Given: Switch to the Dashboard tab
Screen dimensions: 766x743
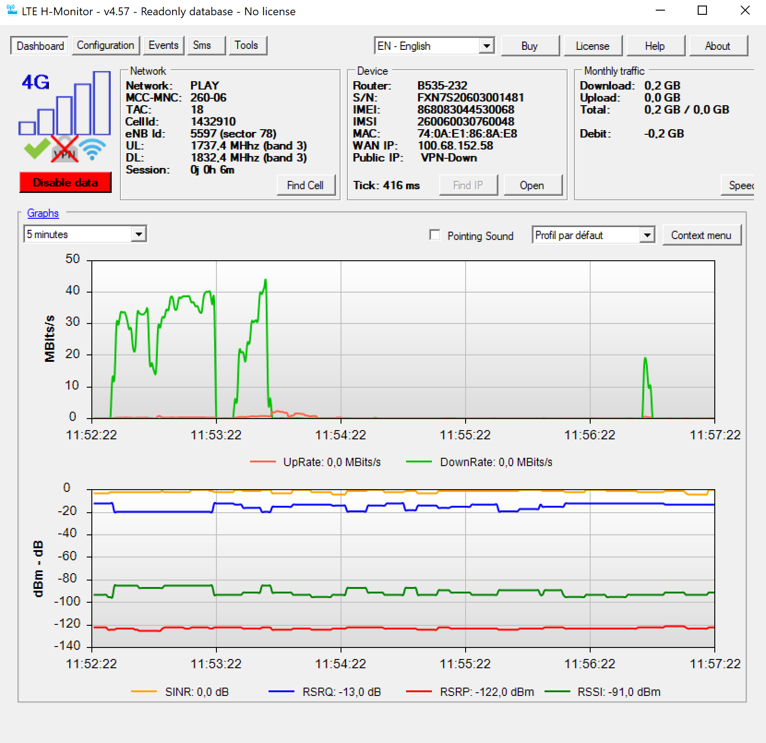Looking at the screenshot, I should click(40, 46).
